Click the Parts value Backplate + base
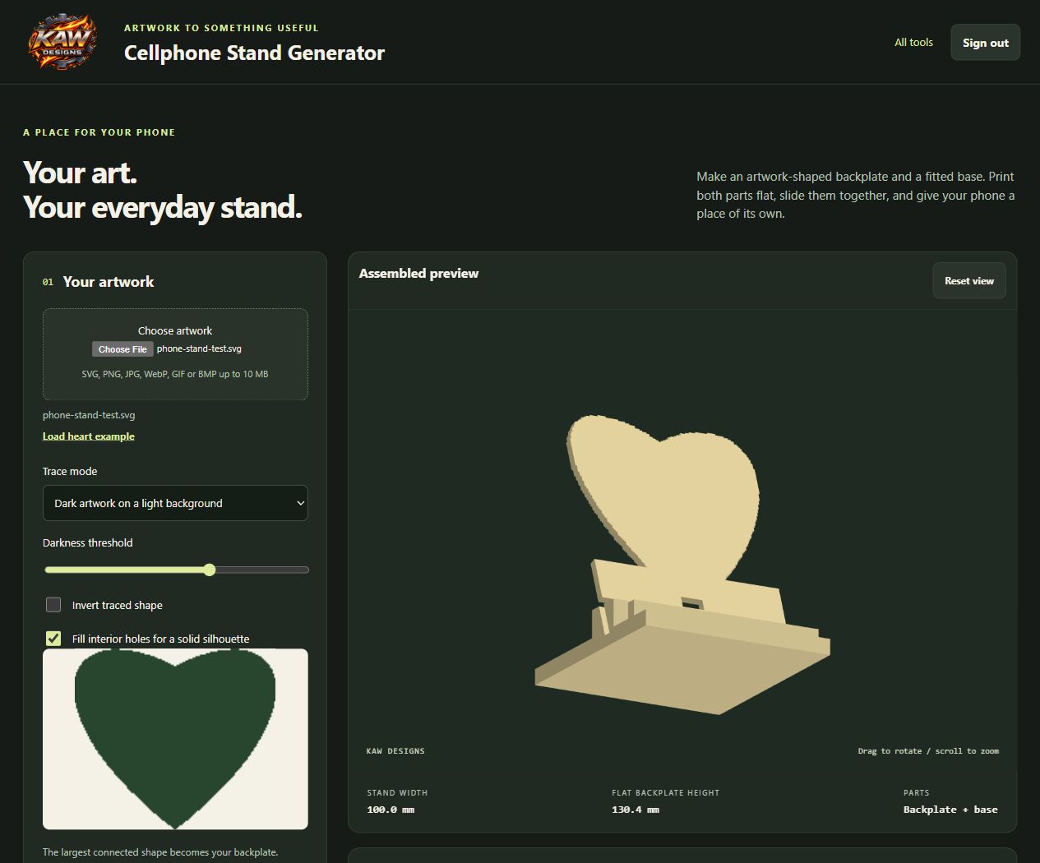The height and width of the screenshot is (863, 1040). (950, 810)
